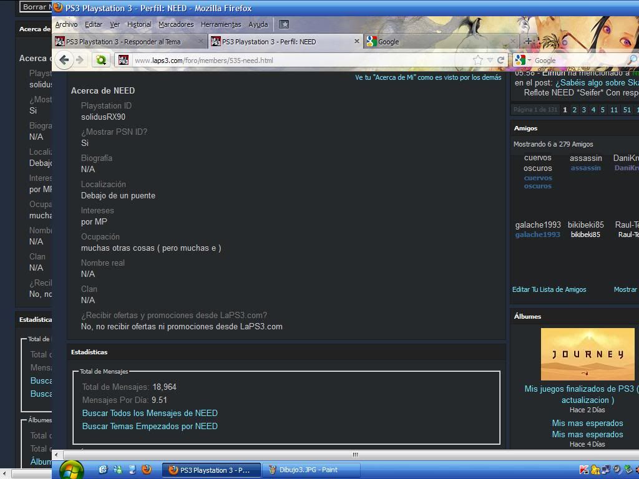Click in the laps3.com address bar
The width and height of the screenshot is (639, 479).
pos(300,60)
